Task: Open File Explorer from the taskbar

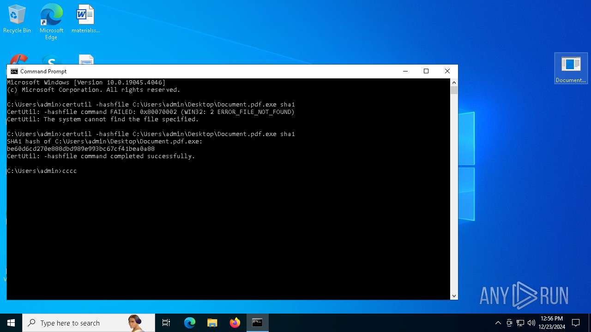Action: (x=212, y=323)
